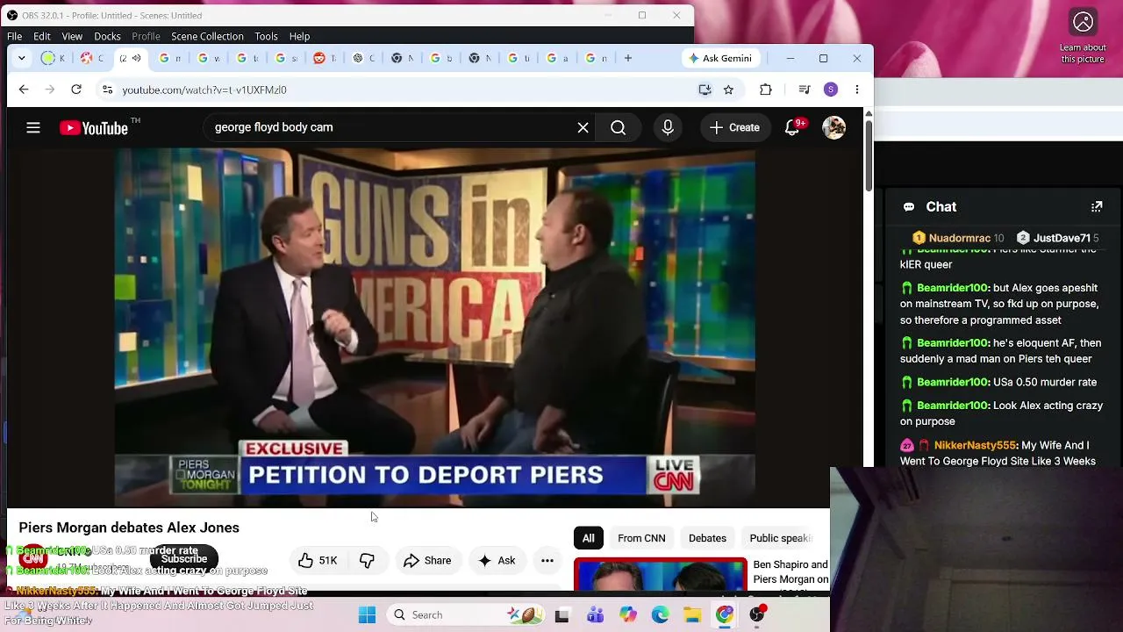Open Task View on the taskbar
1123x632 pixels.
[562, 615]
